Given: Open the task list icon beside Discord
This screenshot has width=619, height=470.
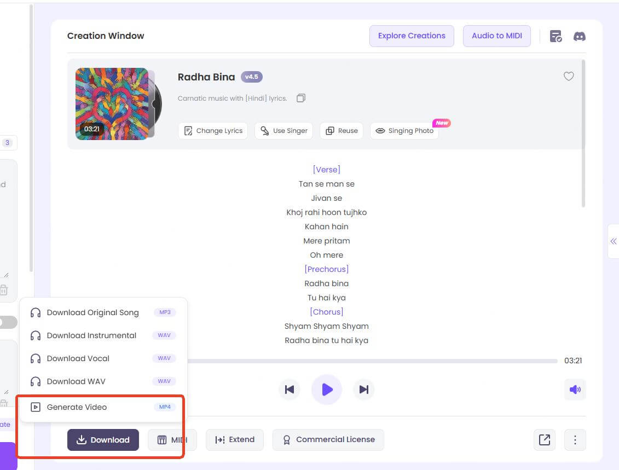Looking at the screenshot, I should tap(556, 36).
